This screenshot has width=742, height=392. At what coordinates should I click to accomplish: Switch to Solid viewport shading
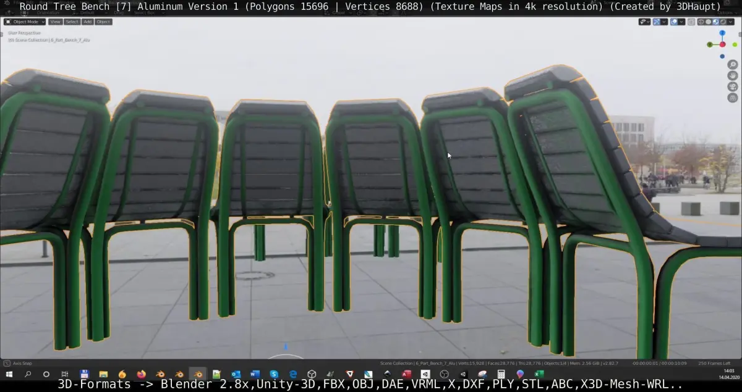[x=709, y=22]
